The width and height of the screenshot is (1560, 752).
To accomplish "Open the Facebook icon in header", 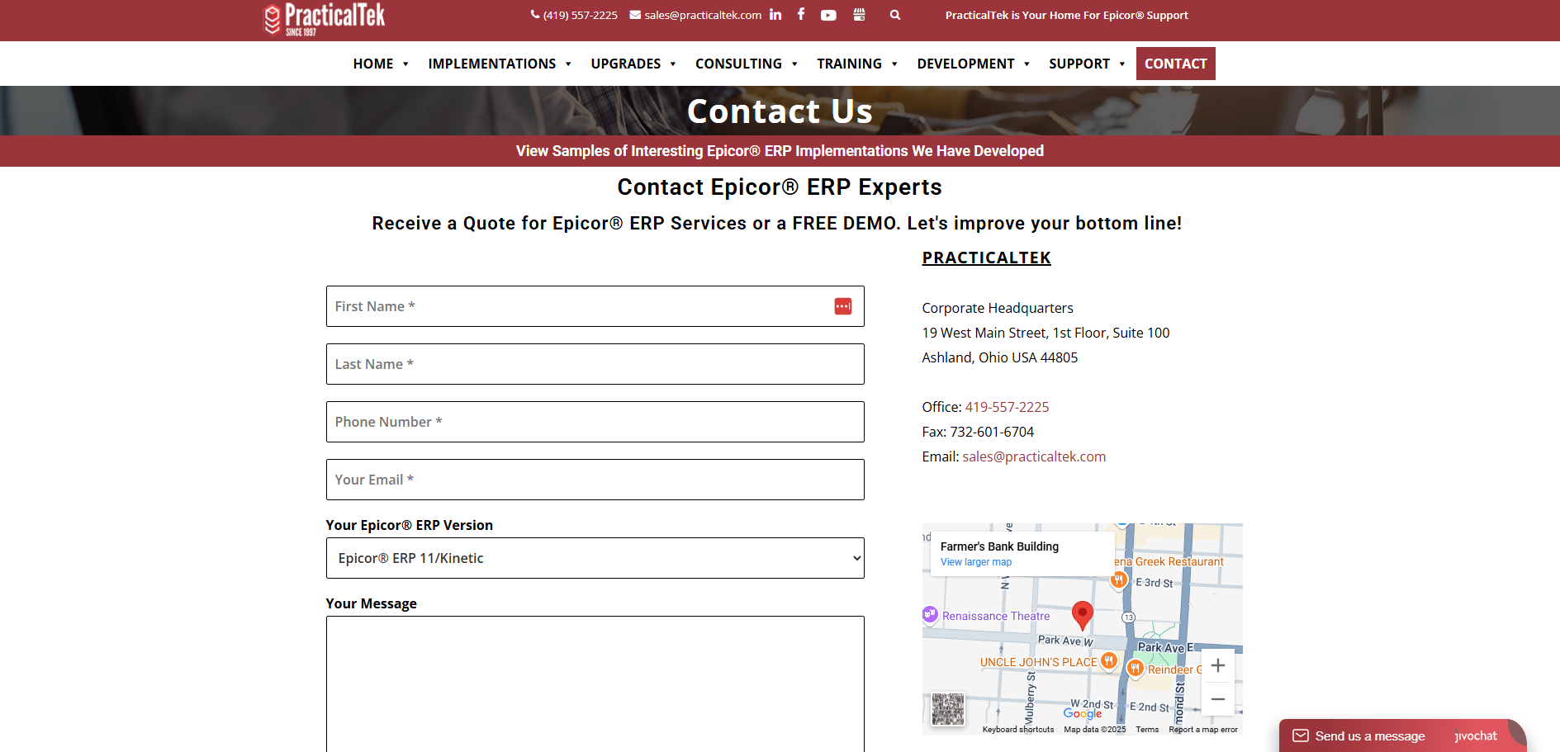I will pyautogui.click(x=801, y=14).
